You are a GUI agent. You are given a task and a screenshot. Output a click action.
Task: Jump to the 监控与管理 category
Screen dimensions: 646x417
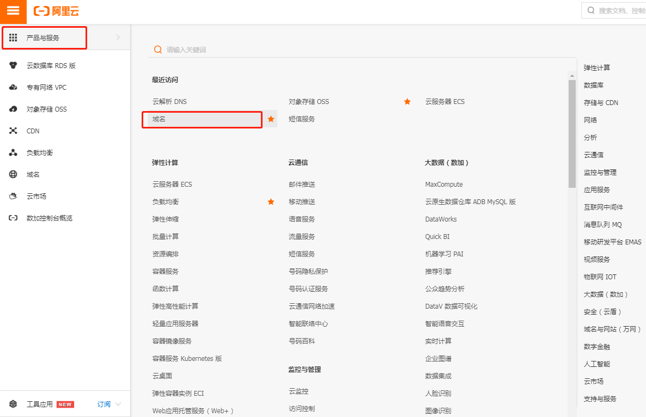600,172
